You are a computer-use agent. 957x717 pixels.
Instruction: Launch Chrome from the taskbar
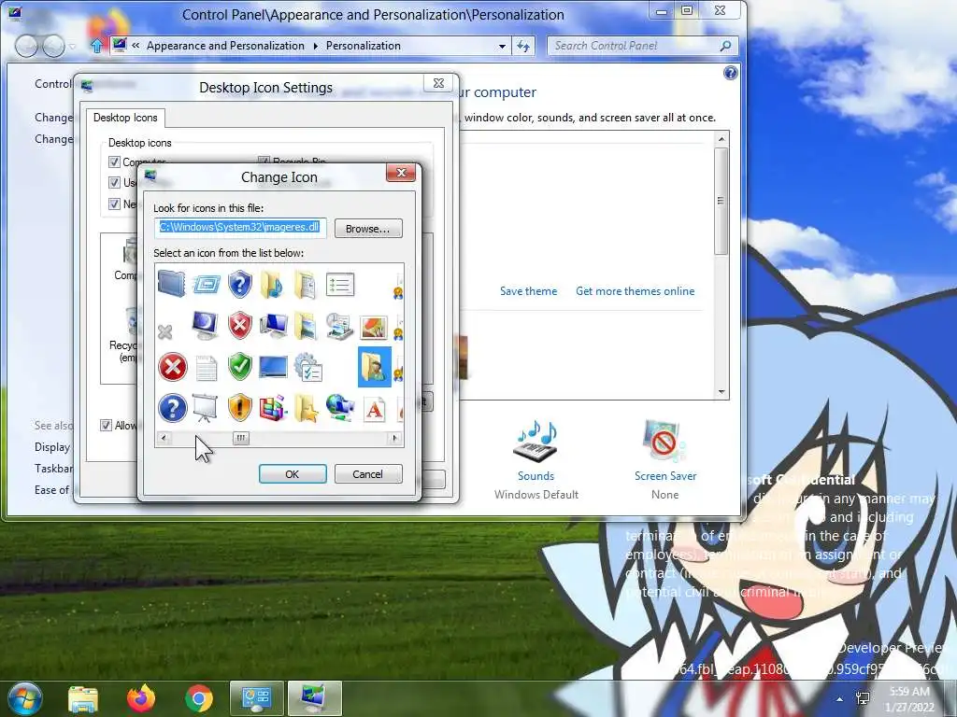(199, 698)
